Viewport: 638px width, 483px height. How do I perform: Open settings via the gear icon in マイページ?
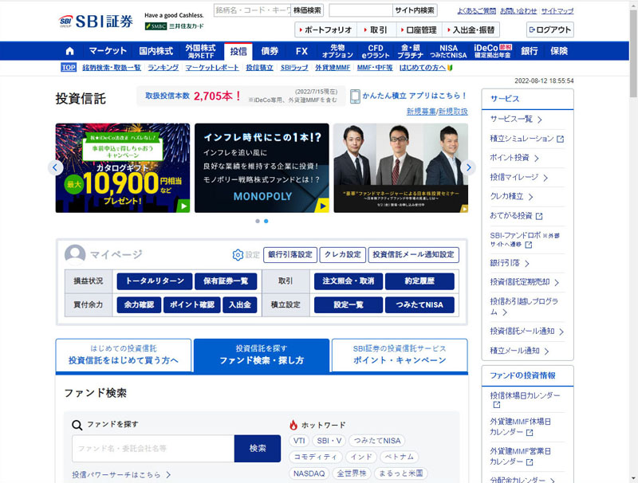tap(238, 255)
